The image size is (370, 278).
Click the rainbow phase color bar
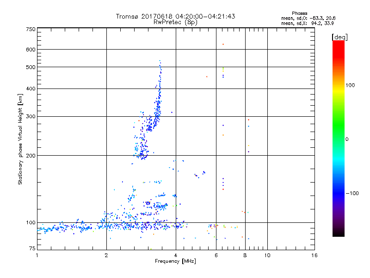click(339, 138)
